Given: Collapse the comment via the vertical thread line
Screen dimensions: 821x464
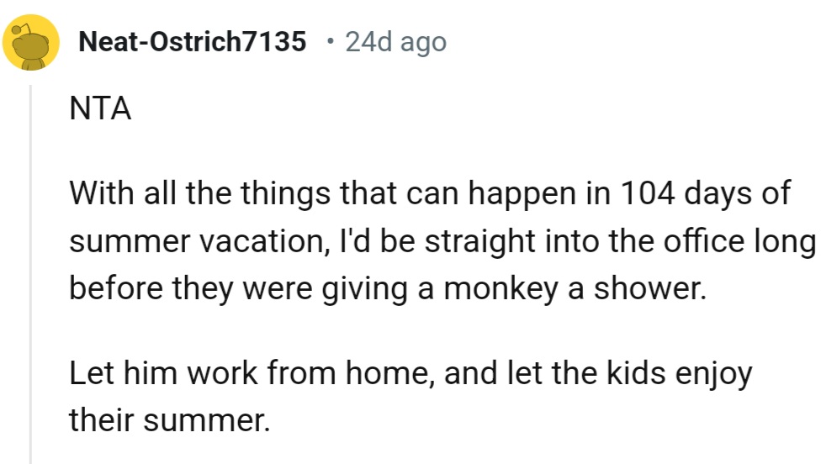Looking at the screenshot, I should click(31, 269).
